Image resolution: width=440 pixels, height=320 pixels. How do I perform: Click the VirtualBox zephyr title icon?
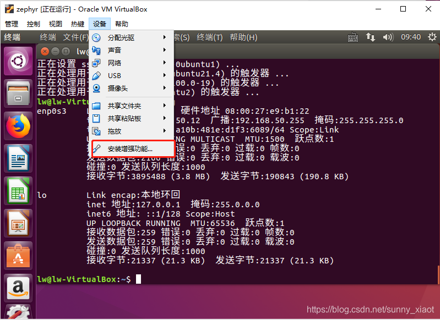9,9
